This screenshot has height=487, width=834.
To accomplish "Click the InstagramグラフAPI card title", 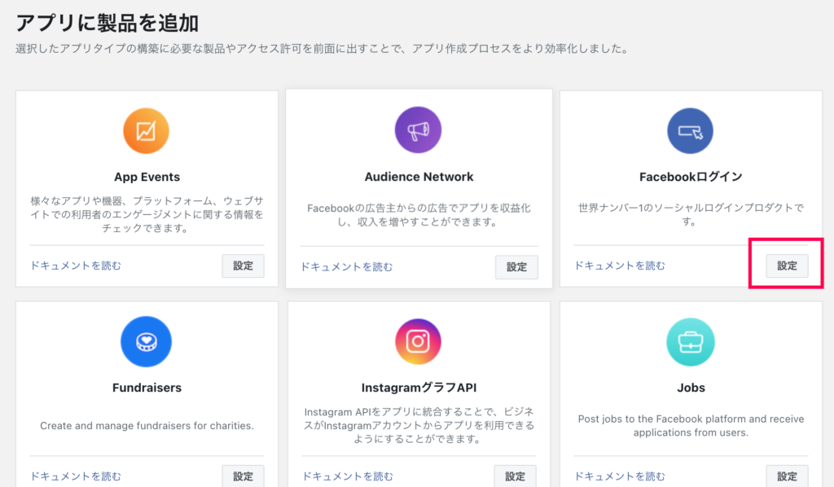I will (419, 388).
